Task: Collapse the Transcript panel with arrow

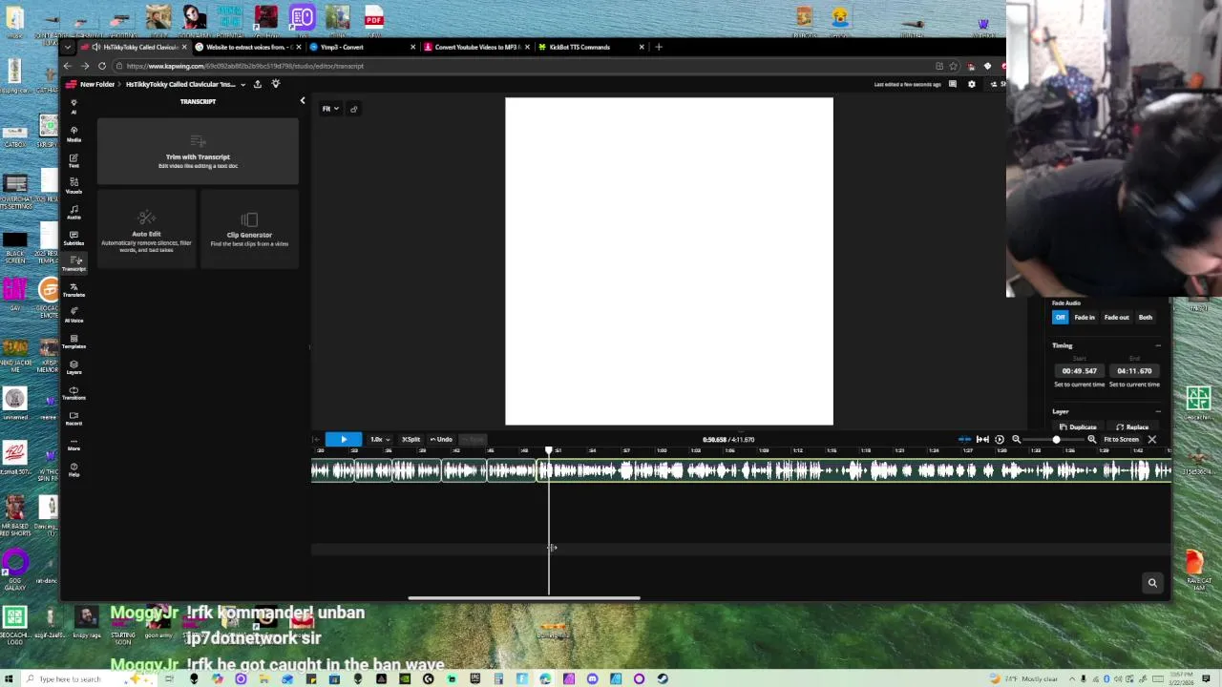Action: pos(303,101)
